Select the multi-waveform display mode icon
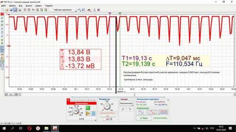This screenshot has height=132, width=236. click(x=163, y=112)
